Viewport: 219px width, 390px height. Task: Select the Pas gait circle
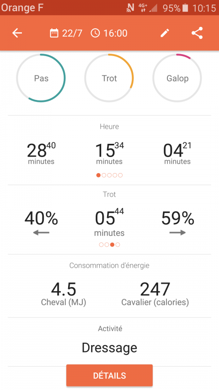41,78
